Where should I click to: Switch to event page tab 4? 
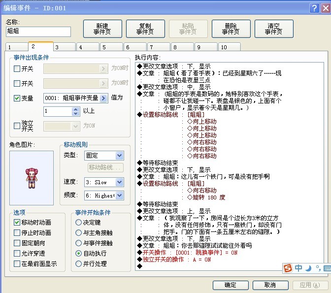tap(88, 47)
